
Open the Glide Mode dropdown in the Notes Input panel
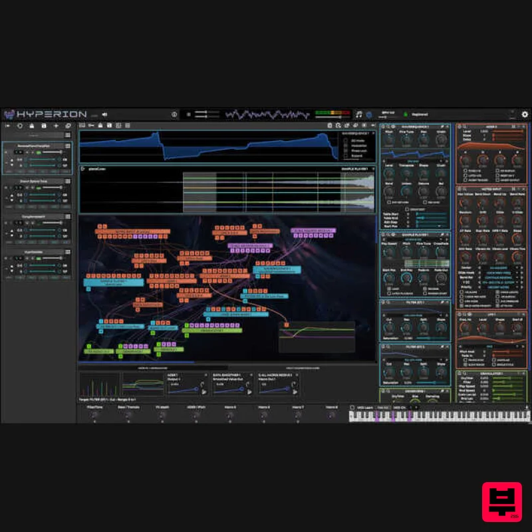click(499, 273)
